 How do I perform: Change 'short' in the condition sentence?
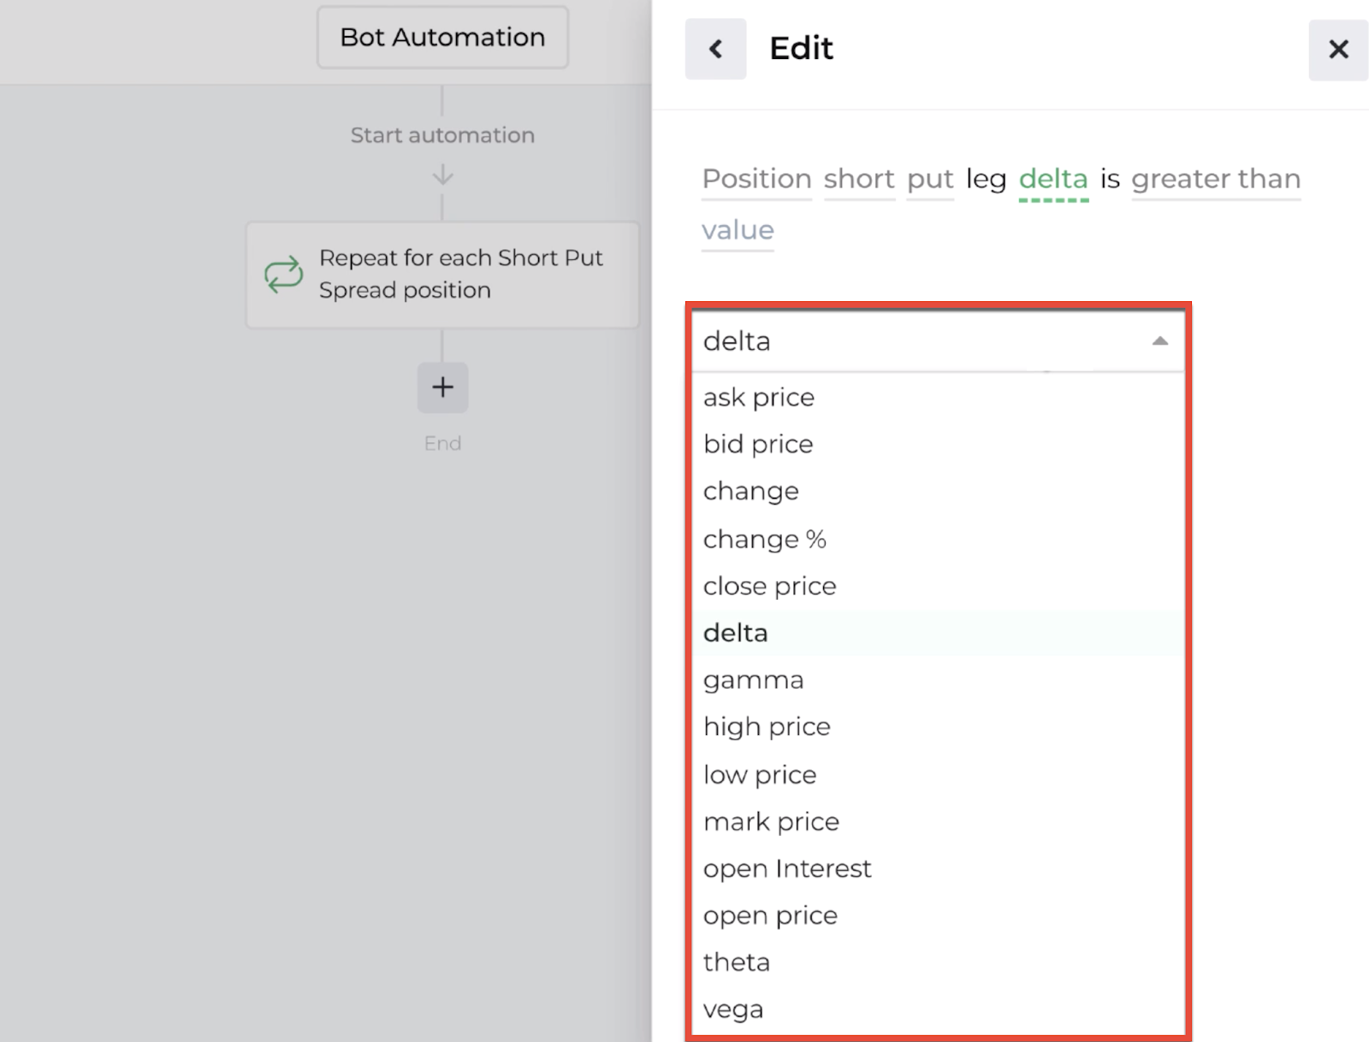pos(859,179)
